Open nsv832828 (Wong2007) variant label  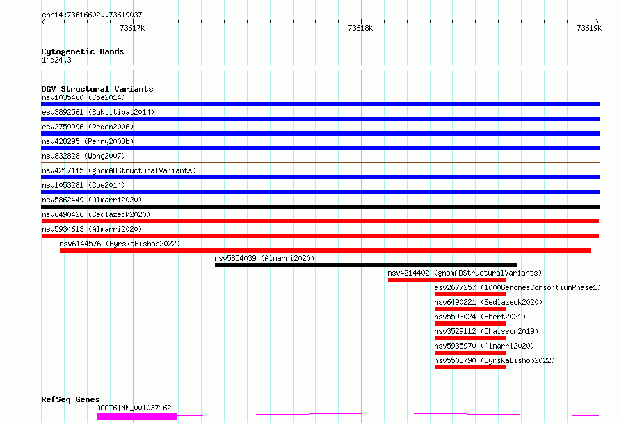point(83,156)
